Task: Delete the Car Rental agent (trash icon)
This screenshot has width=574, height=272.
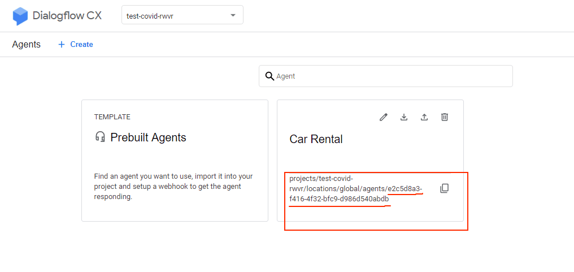Action: pyautogui.click(x=445, y=117)
